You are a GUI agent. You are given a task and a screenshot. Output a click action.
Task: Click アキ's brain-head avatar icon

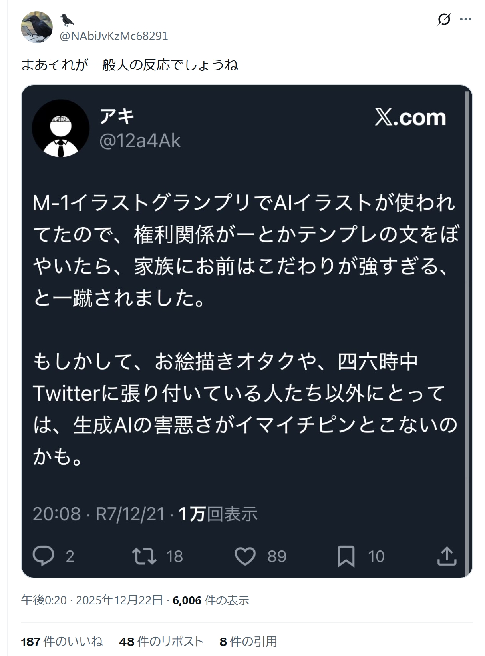[x=61, y=128]
